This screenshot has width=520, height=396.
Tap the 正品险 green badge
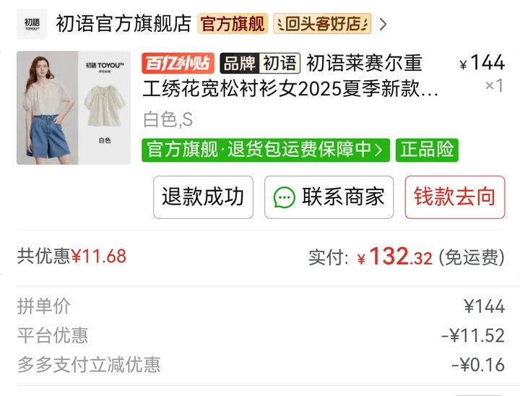pos(427,150)
